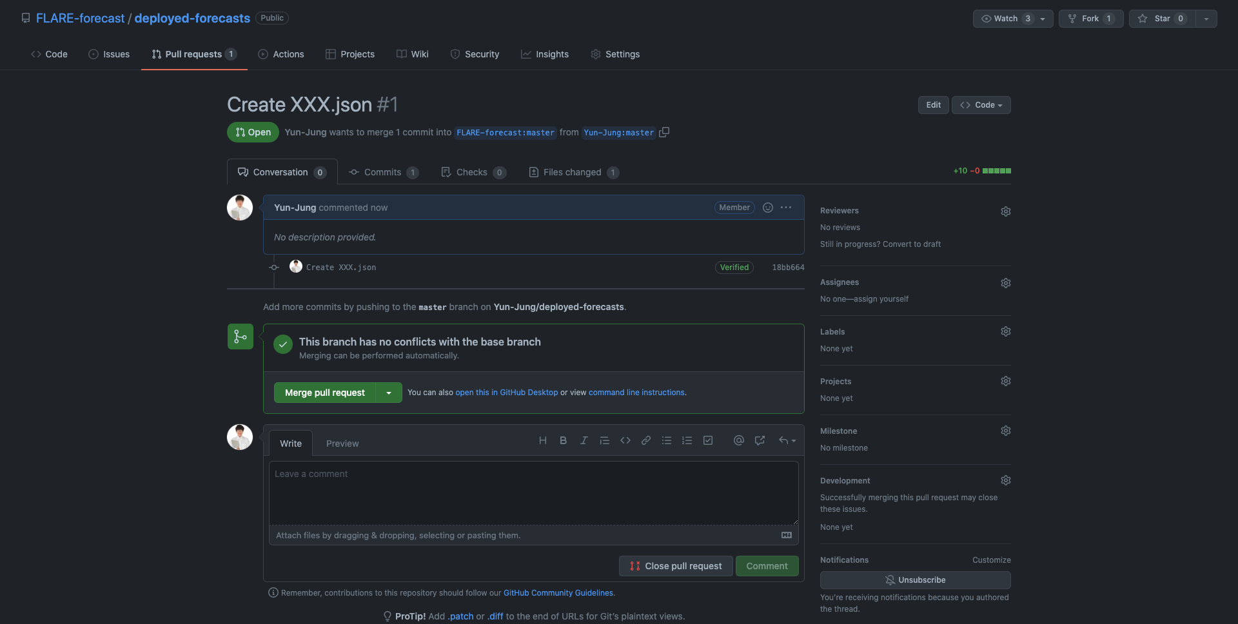Open Development settings gear

tap(1006, 480)
